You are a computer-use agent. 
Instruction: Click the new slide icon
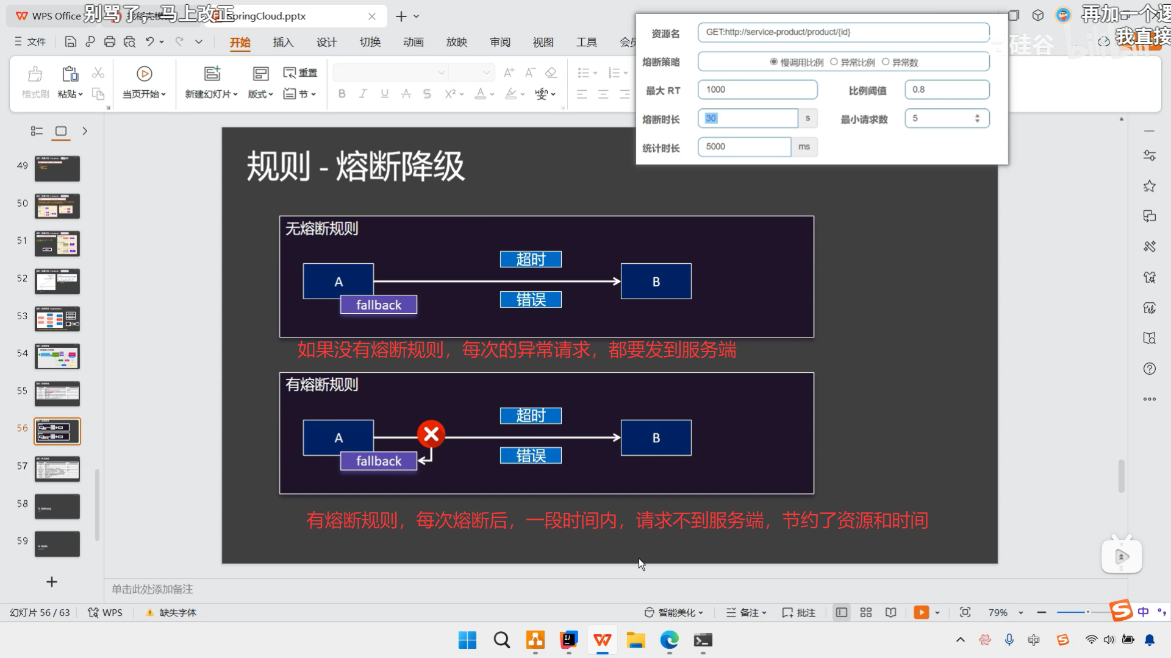212,74
